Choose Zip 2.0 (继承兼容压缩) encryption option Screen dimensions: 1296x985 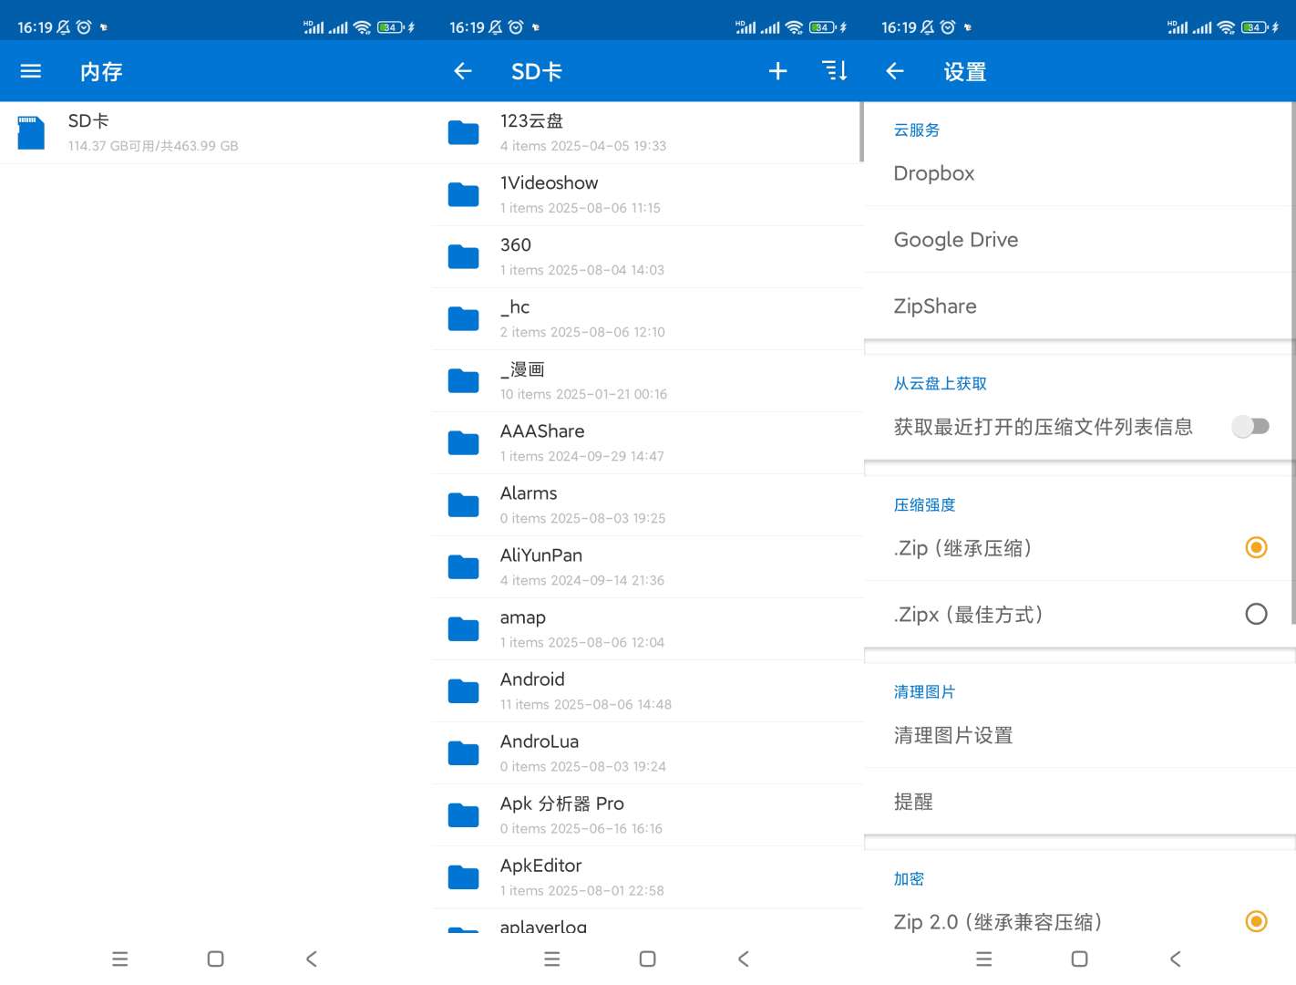click(x=1256, y=921)
